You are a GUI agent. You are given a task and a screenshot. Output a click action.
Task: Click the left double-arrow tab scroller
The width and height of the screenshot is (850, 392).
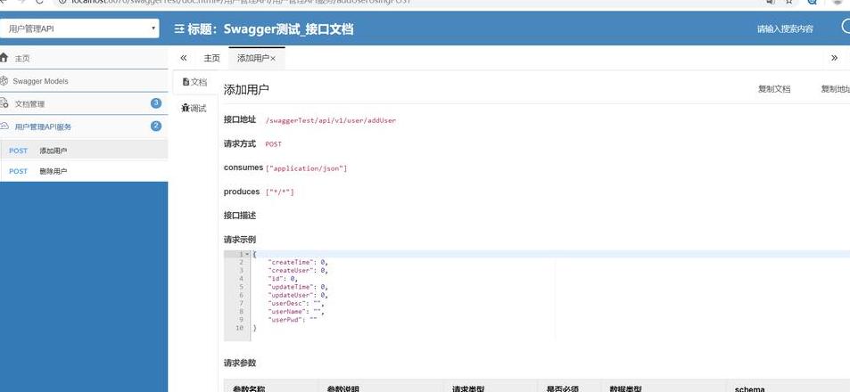(183, 58)
